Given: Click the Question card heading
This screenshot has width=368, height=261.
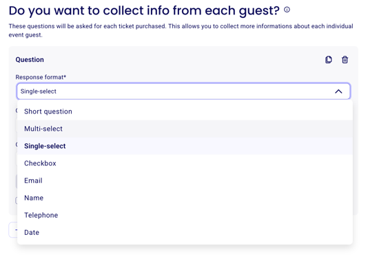Looking at the screenshot, I should (30, 59).
